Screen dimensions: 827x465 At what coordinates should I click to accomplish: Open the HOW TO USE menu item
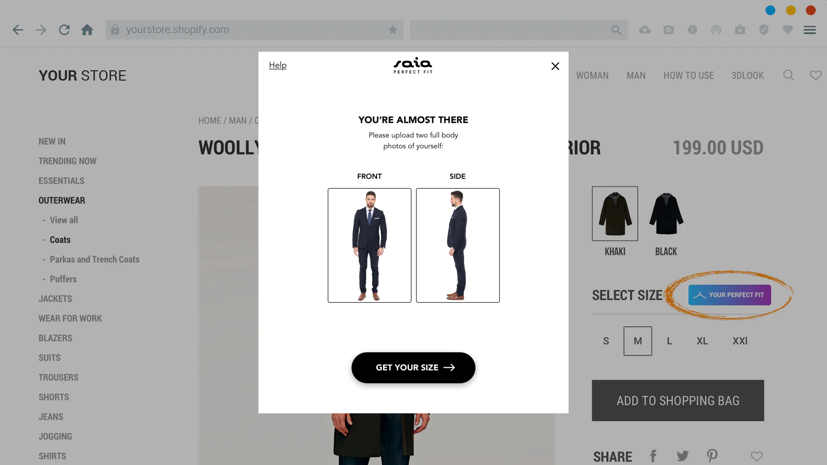688,75
